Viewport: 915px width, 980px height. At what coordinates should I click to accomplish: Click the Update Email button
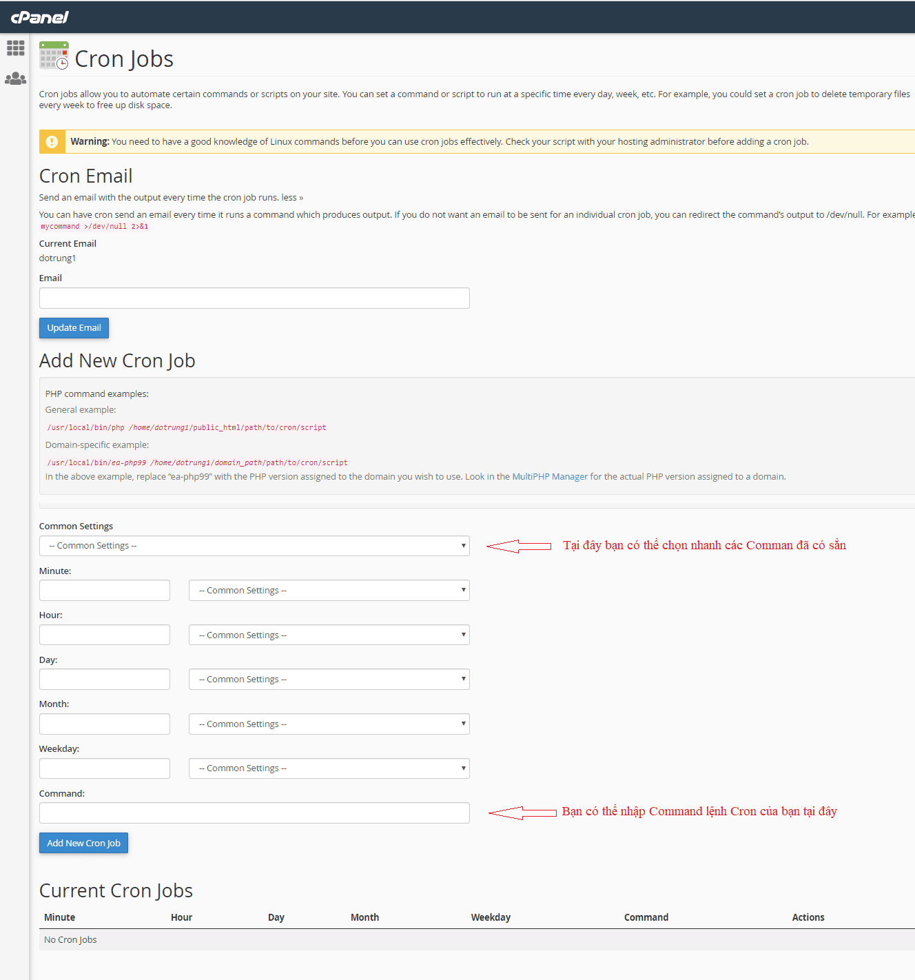tap(74, 328)
